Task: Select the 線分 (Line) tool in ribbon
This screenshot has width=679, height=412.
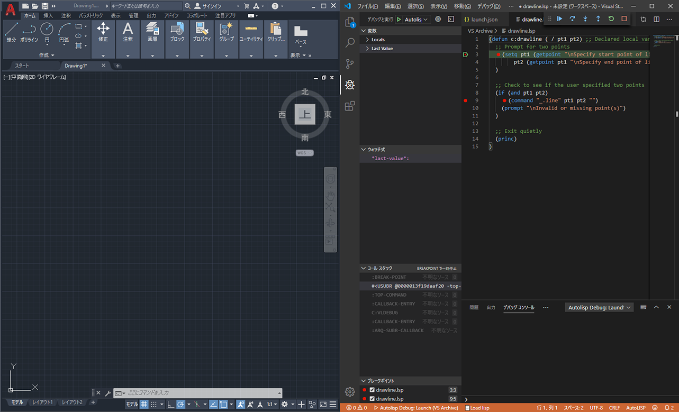Action: click(x=11, y=32)
